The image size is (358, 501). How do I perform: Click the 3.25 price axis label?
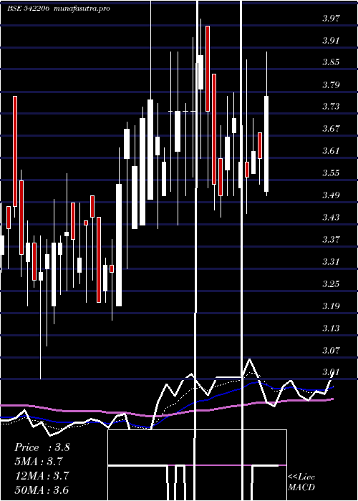tap(331, 283)
